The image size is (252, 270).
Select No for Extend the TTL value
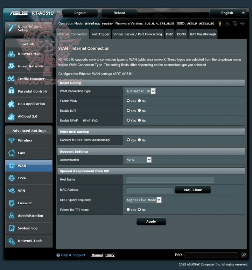[139, 210]
